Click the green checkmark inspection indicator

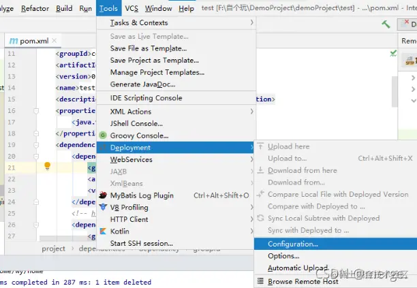(x=393, y=53)
